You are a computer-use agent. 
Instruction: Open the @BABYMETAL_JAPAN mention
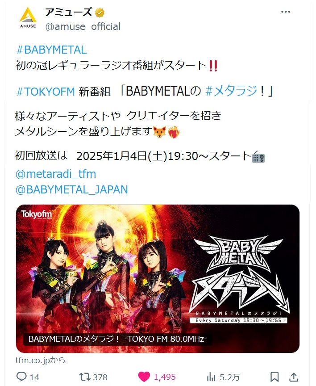[71, 189]
